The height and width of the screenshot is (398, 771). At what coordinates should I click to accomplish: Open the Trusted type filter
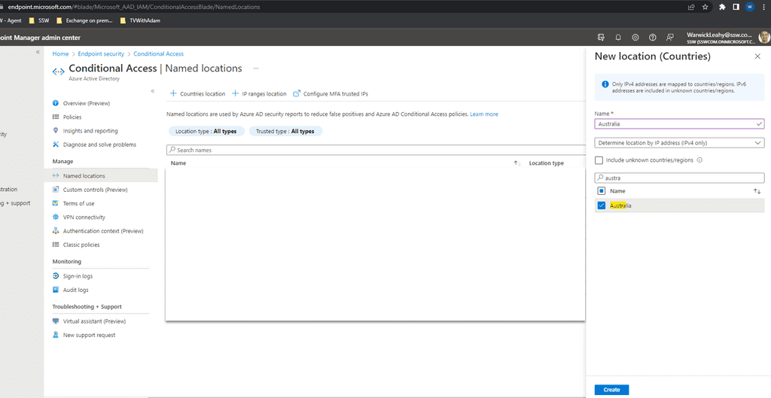click(285, 131)
